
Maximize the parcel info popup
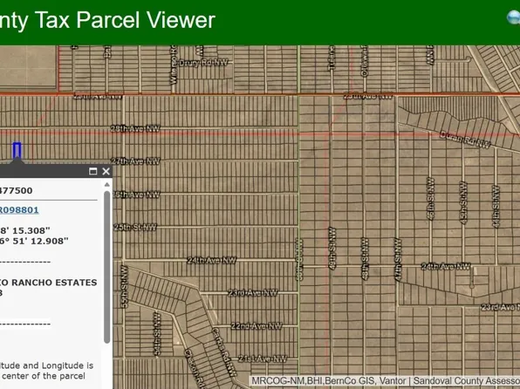(x=92, y=171)
